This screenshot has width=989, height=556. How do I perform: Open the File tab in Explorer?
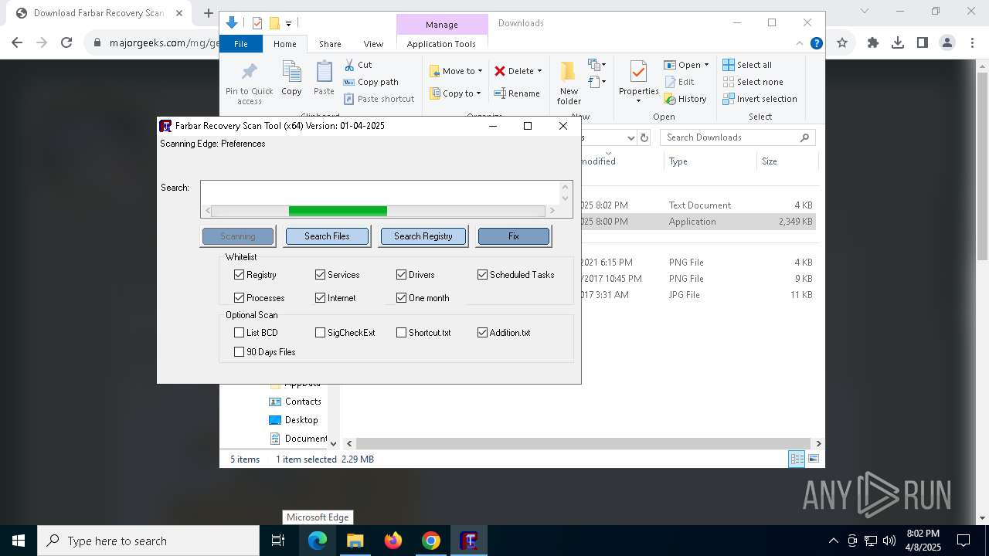tap(241, 44)
